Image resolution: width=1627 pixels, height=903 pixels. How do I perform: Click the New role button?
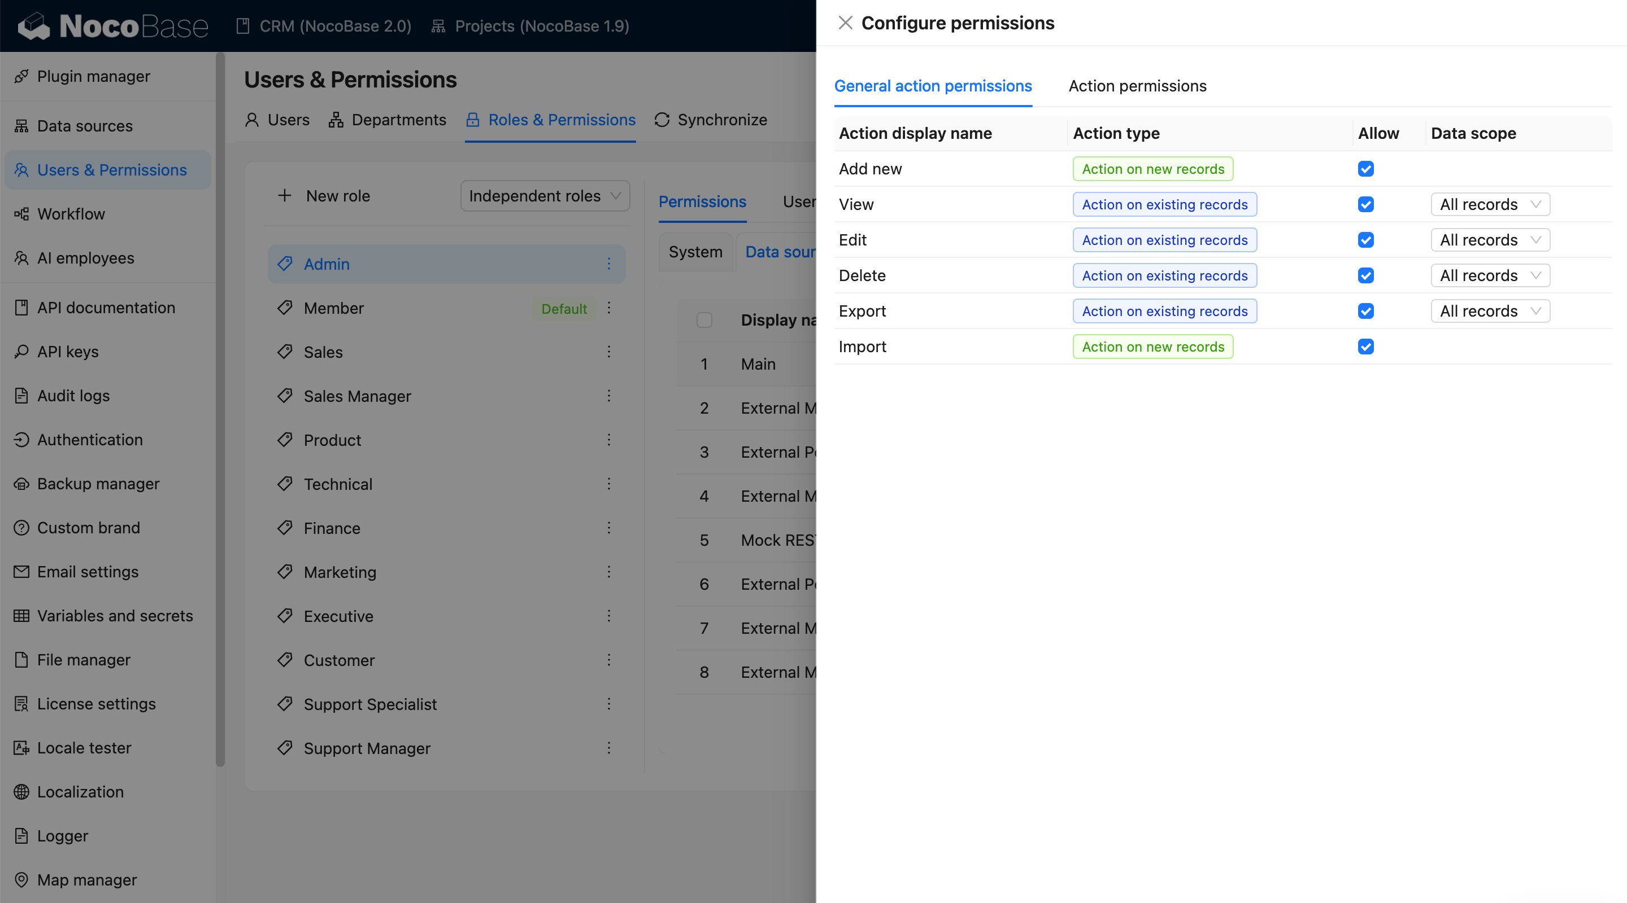pos(324,196)
